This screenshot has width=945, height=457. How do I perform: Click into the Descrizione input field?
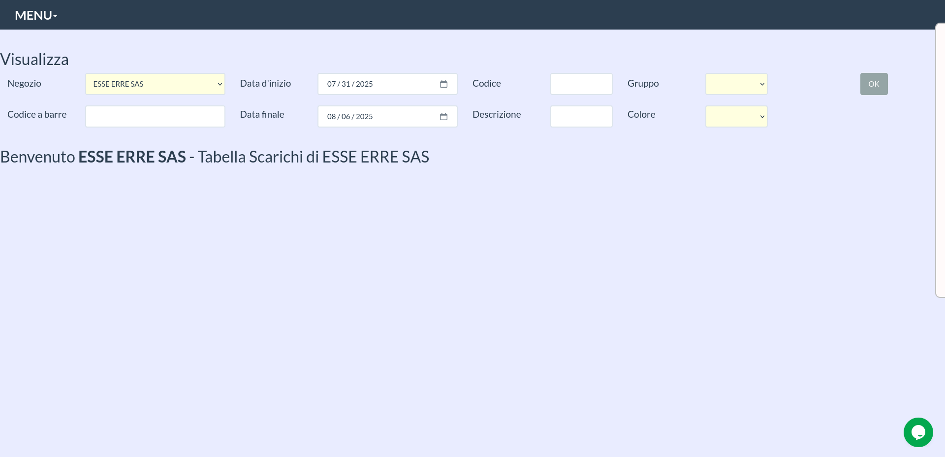(x=581, y=117)
